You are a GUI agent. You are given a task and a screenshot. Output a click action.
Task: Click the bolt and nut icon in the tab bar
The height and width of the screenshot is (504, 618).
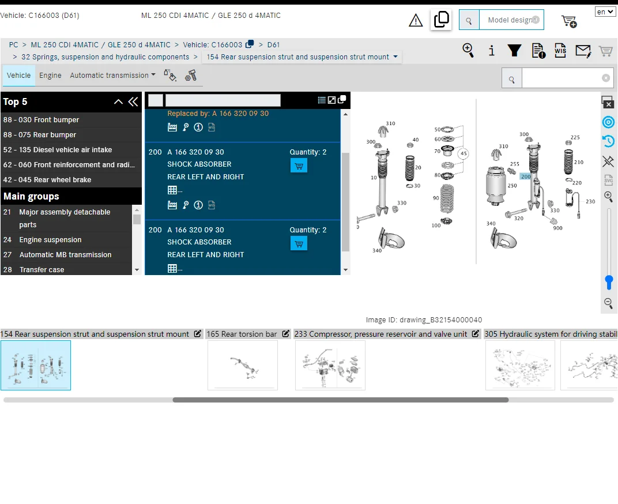click(x=191, y=76)
